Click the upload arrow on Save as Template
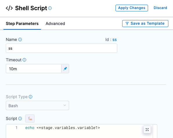Viewport: 173px width, 138px height. [127, 24]
